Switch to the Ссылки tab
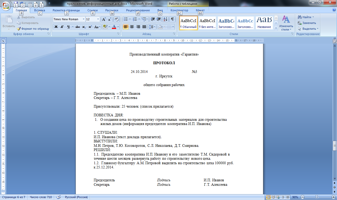The image size is (337, 200). (x=93, y=10)
